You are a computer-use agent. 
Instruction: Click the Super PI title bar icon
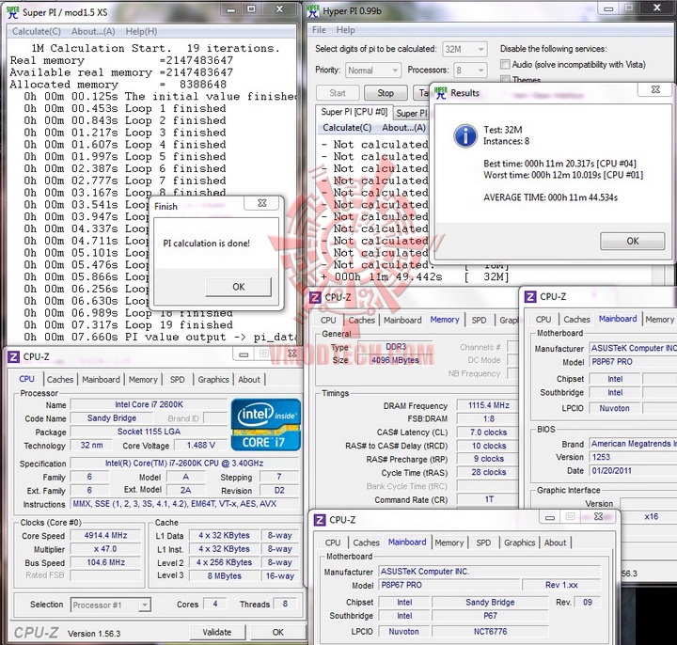(12, 11)
